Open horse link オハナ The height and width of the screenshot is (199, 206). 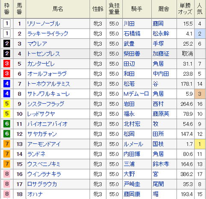tap(35, 194)
